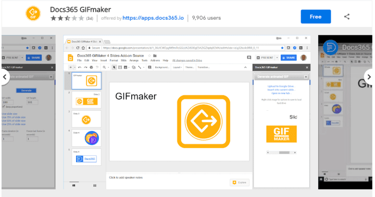Viewport: 375px width, 197px height.
Task: Click the add comment toolbar icon
Action: (x=149, y=68)
